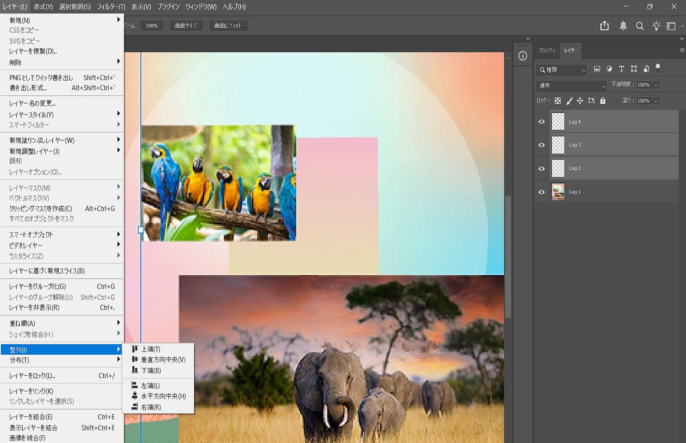
Task: Open the フィルター(T) menu
Action: point(111,7)
